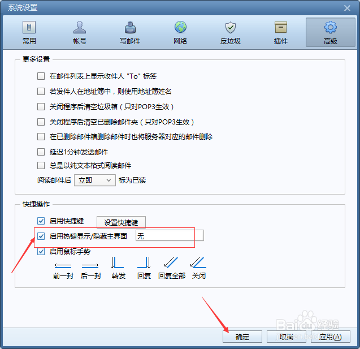
Task: Open the 网络 network globe icon
Action: 180,27
